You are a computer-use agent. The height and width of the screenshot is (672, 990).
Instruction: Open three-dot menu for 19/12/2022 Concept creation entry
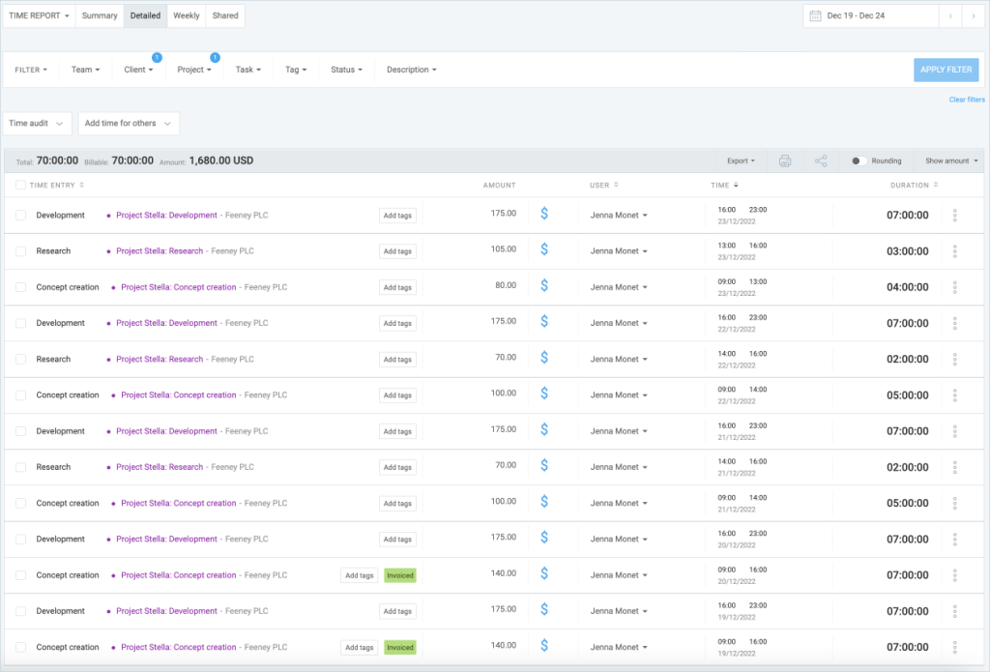click(x=954, y=648)
